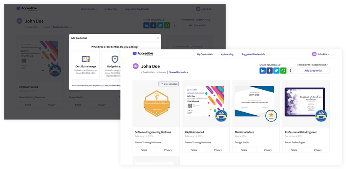This screenshot has width=346, height=169.
Task: Click 4 Issuers count in front window
Action: [x=162, y=72]
